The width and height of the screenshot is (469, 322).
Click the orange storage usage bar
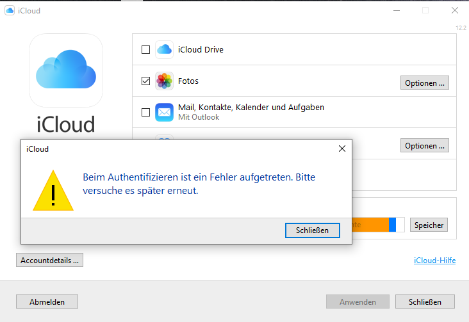[x=372, y=225]
